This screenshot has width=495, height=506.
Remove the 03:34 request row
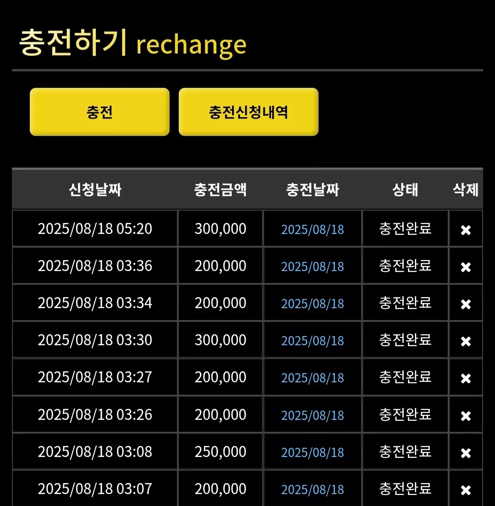point(466,304)
